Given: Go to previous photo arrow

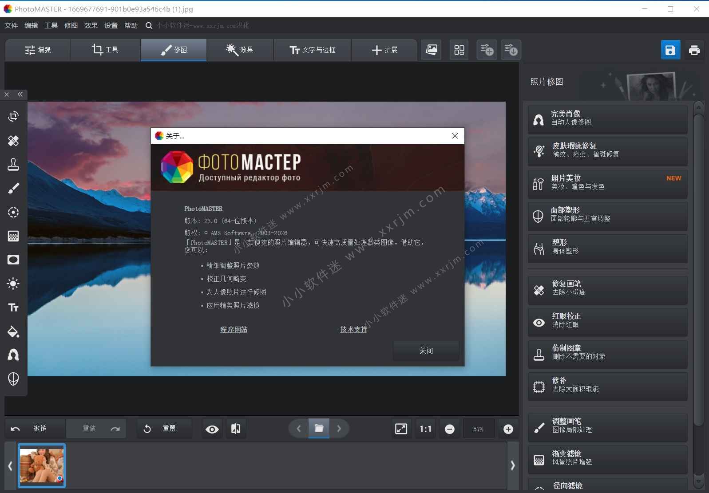Looking at the screenshot, I should pos(299,429).
